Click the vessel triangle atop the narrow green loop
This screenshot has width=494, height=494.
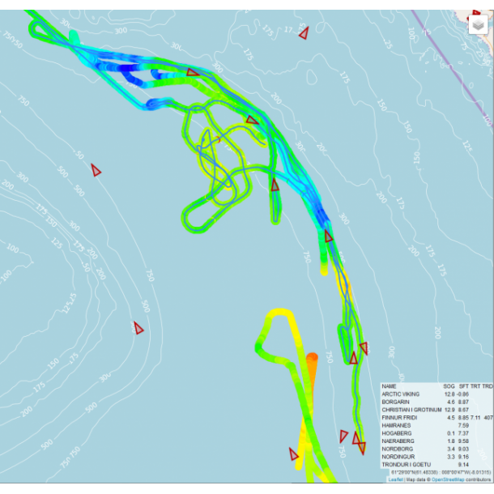(275, 185)
